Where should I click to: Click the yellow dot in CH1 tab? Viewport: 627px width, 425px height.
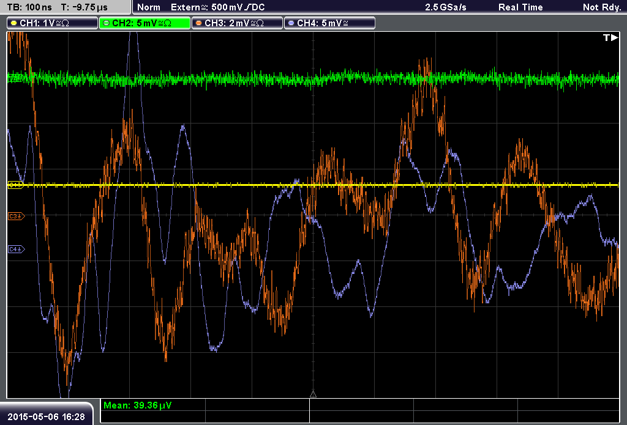13,23
